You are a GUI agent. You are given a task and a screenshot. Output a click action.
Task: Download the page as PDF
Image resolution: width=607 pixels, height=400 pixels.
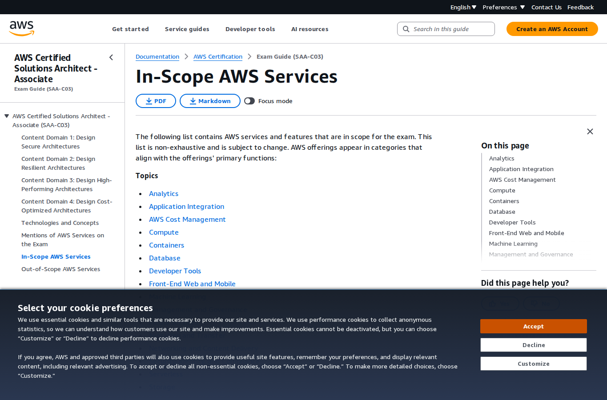pos(156,101)
